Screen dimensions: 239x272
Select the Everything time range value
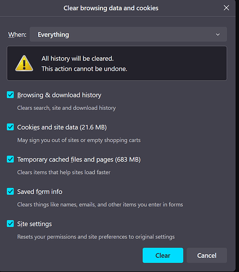[x=53, y=35]
